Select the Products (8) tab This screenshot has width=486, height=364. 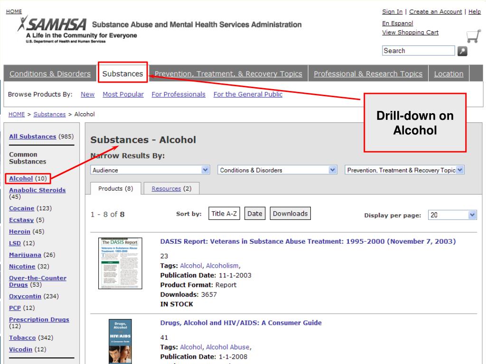pos(116,189)
